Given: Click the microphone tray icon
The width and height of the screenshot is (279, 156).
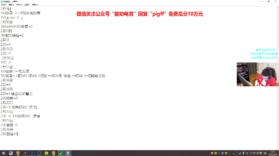Looking at the screenshot, I should (243, 153).
